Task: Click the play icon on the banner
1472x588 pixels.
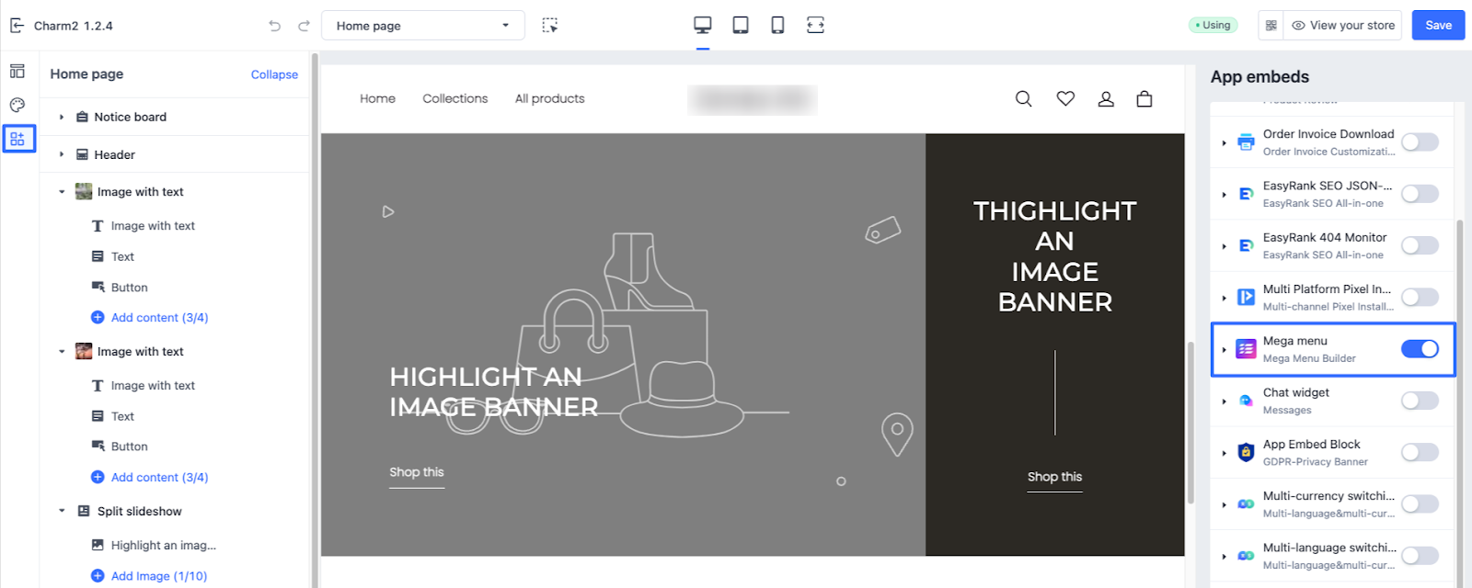Action: pos(388,212)
